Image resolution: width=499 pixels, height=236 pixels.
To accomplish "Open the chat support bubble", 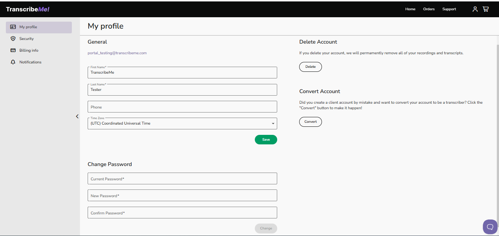I will (490, 226).
